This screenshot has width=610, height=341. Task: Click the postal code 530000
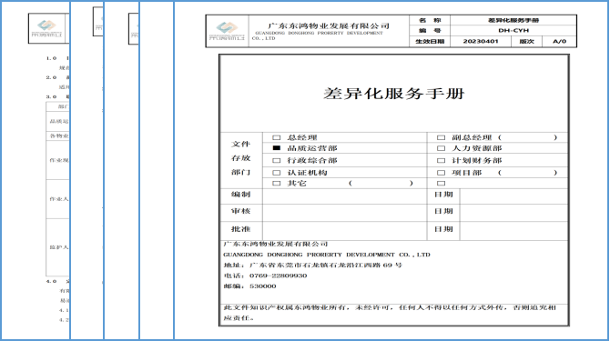coord(262,286)
